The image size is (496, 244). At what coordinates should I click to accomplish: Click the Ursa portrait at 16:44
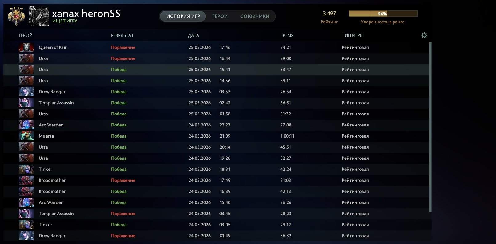[x=26, y=58]
